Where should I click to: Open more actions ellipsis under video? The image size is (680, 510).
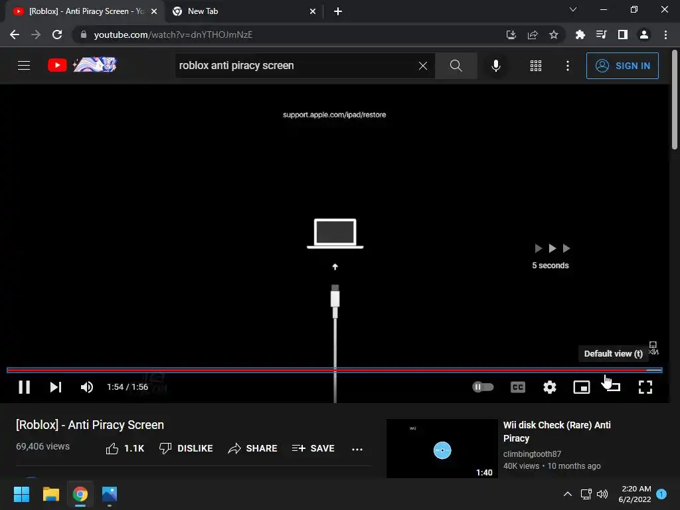[357, 449]
